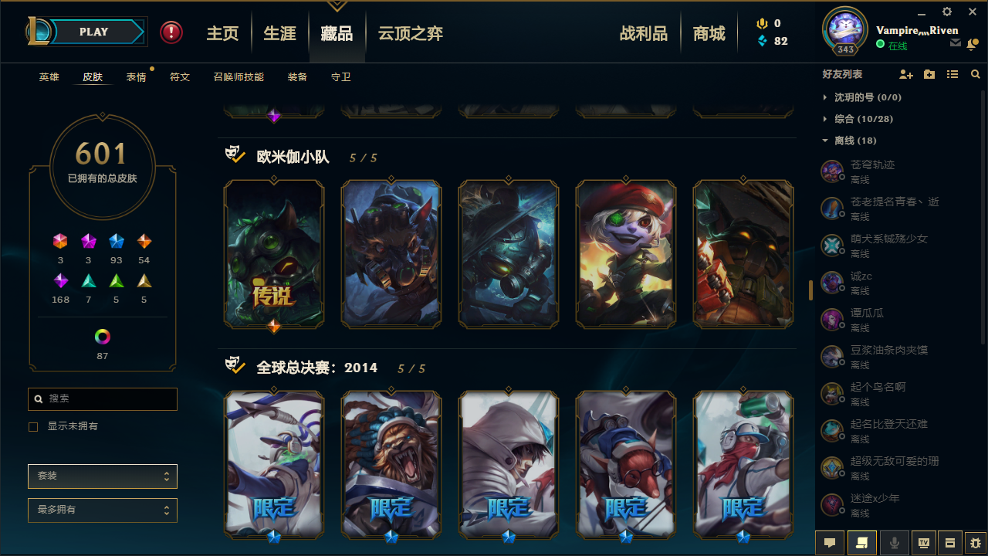
Task: Mute the voice microphone icon
Action: [895, 543]
